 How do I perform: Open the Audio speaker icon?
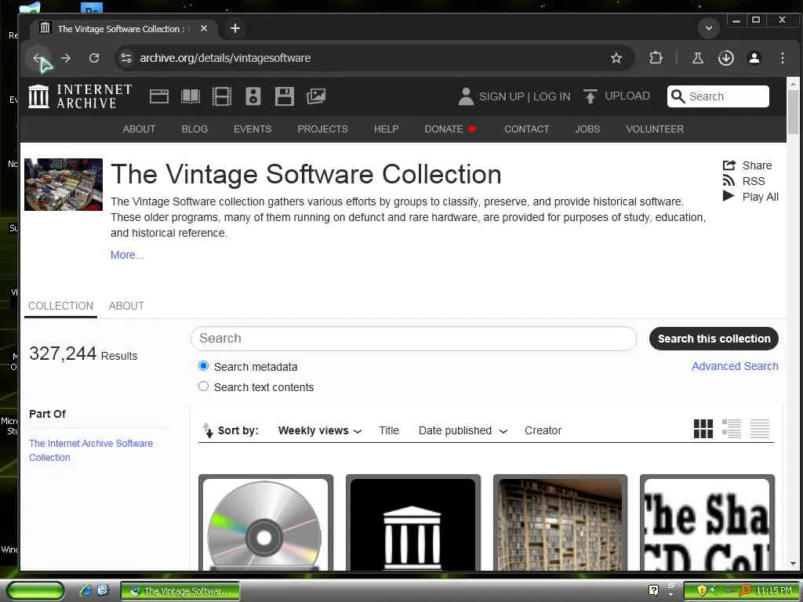pyautogui.click(x=253, y=96)
